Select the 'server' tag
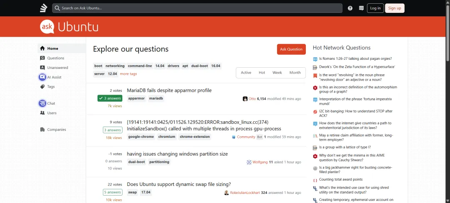The image size is (450, 203). point(99,74)
